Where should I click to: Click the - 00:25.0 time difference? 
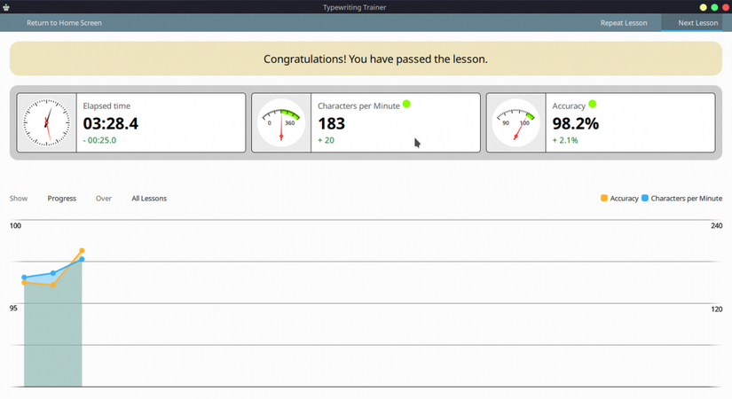point(99,140)
